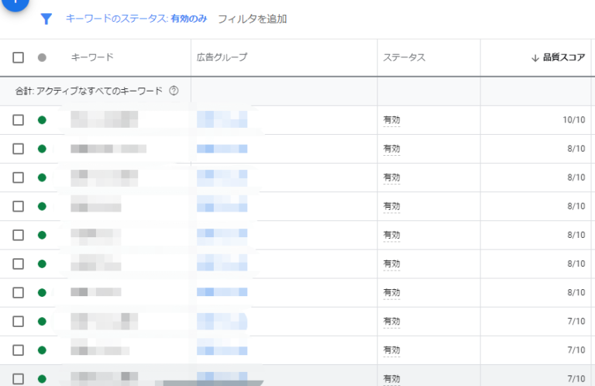Click the gray status dot in table header
This screenshot has height=386, width=595.
click(42, 57)
